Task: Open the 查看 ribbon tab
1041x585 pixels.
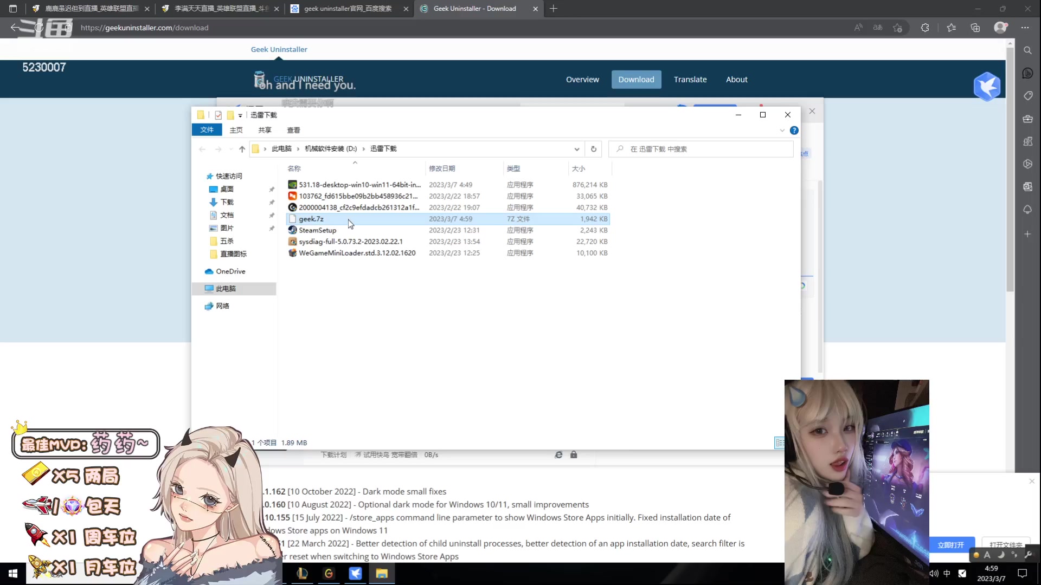Action: [293, 130]
